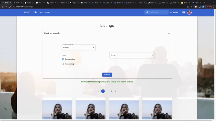The height and width of the screenshot is (121, 216).
Task: Select the Descending order radio button
Action: (63, 59)
